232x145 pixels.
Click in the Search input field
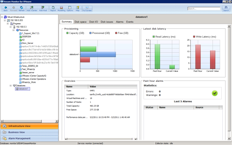click(x=204, y=9)
